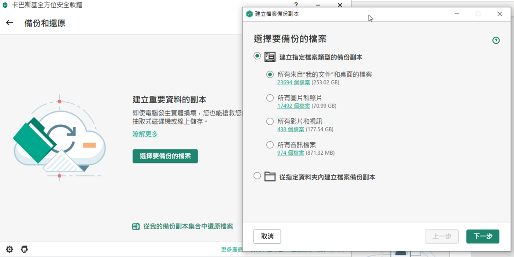Click the main window's title bar help question mark
This screenshot has height=257, width=514.
[x=296, y=5]
